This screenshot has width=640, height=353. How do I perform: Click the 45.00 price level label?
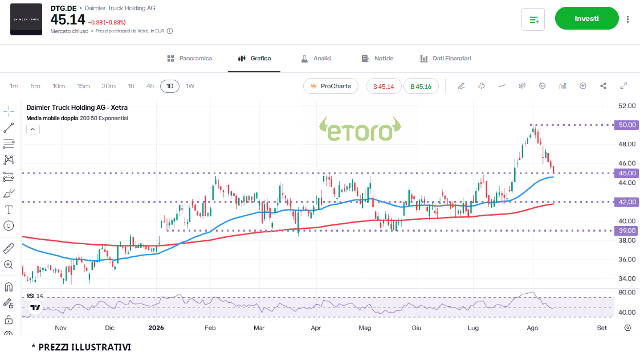[x=627, y=173]
